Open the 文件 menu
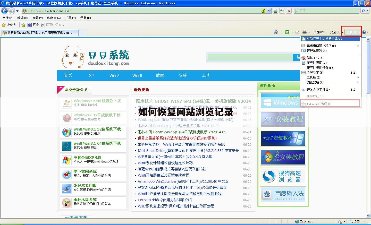Image resolution: width=371 pixels, height=225 pixels. tap(8, 18)
